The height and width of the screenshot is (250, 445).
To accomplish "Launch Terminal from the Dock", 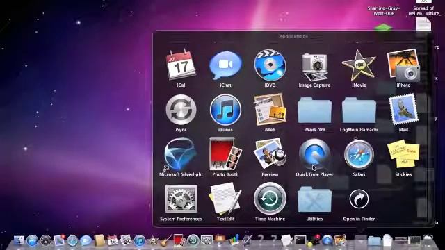I will click(300, 240).
